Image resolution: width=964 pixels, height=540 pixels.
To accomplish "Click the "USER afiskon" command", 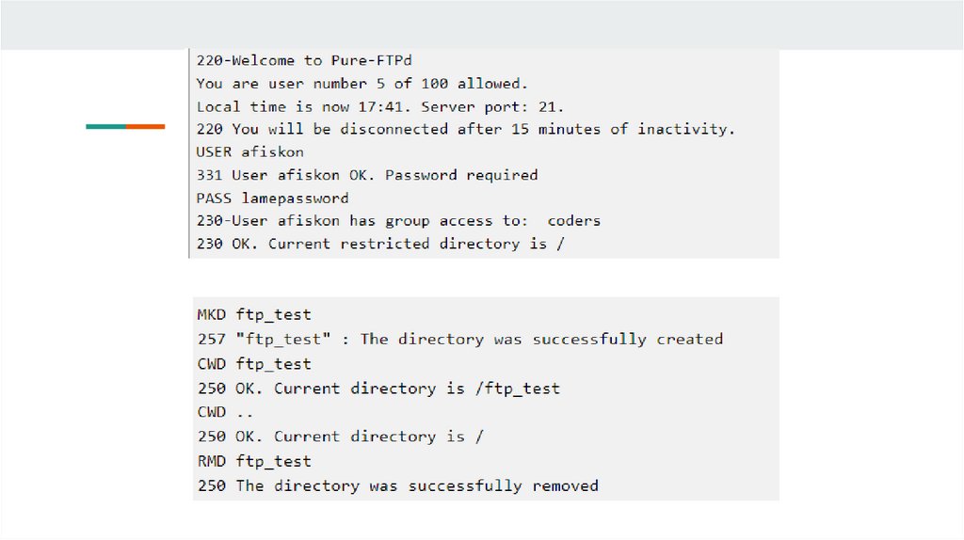I will (249, 151).
